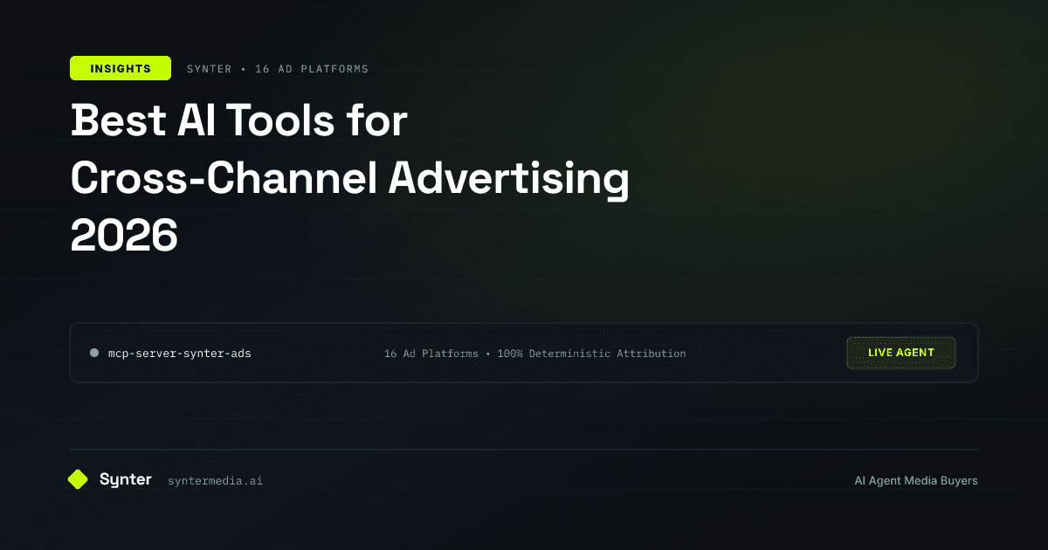The image size is (1048, 550).
Task: Click the "SYNTER • 16 AD PLATFORMS" header text
Action: [278, 69]
